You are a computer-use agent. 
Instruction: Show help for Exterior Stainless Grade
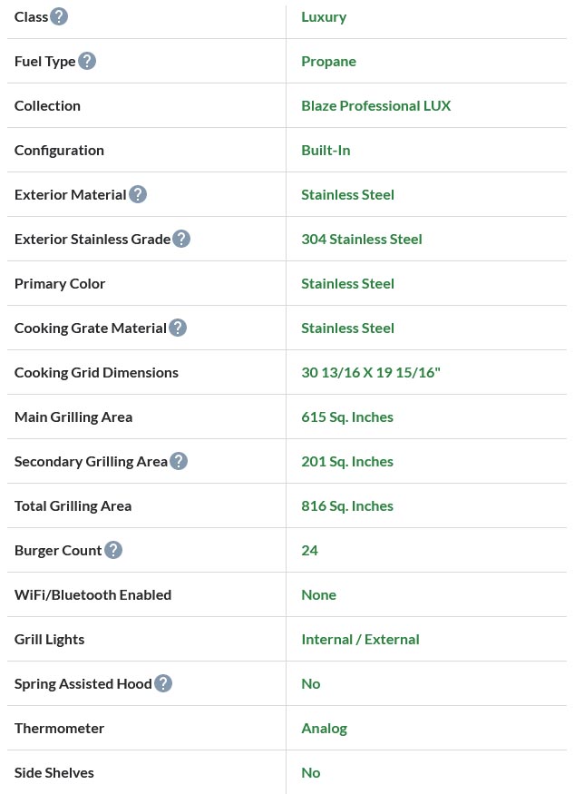click(181, 239)
